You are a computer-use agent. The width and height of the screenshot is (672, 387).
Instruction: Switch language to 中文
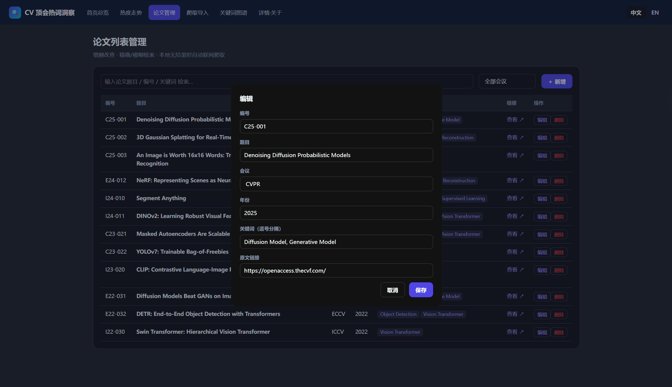point(636,13)
